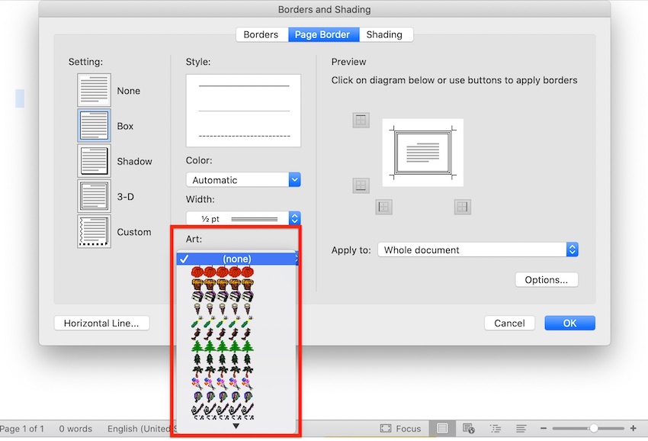Switch to Outline view in the status bar

(496, 428)
